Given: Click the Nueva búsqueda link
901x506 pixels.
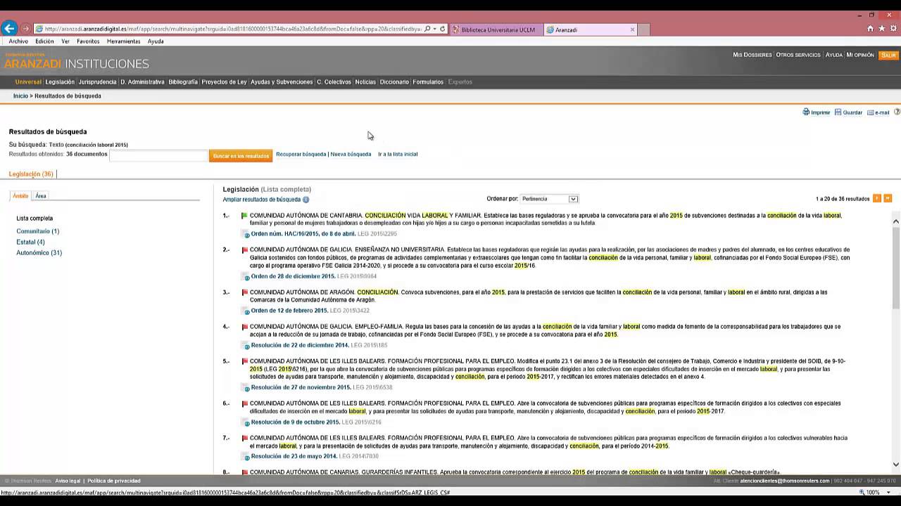Looking at the screenshot, I should tap(351, 155).
